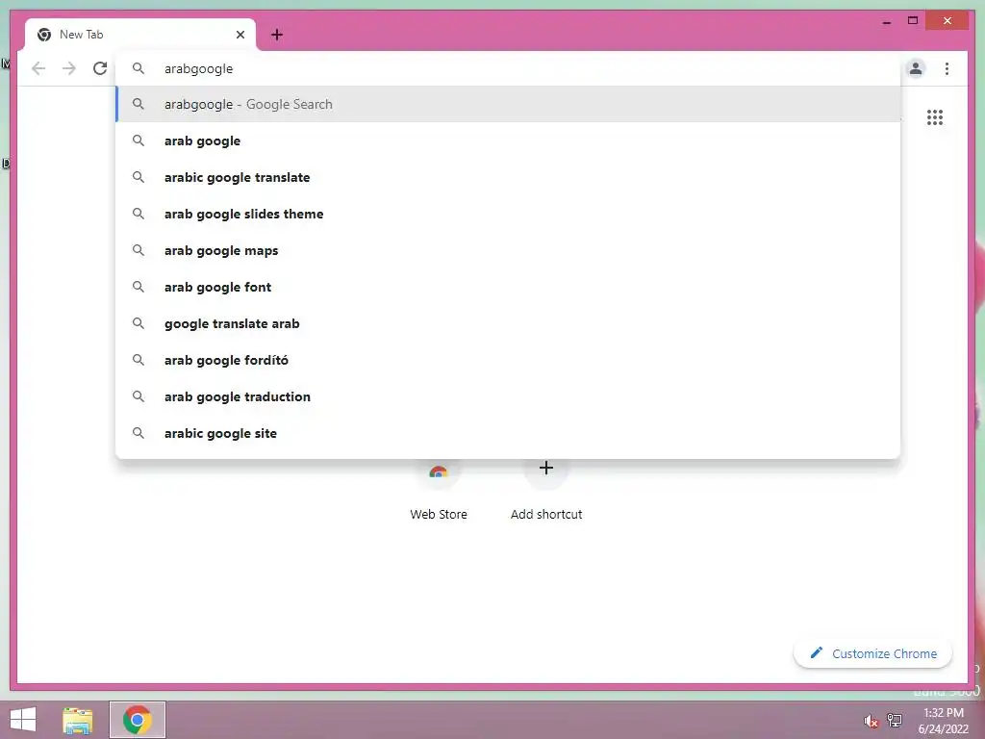This screenshot has height=739, width=985.
Task: Click the browser back arrow
Action: (x=38, y=68)
